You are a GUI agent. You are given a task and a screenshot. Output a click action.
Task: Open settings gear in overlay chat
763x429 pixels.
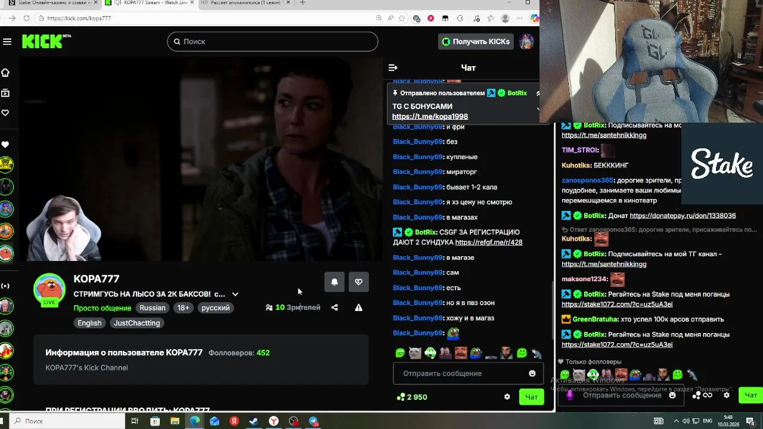(x=726, y=395)
